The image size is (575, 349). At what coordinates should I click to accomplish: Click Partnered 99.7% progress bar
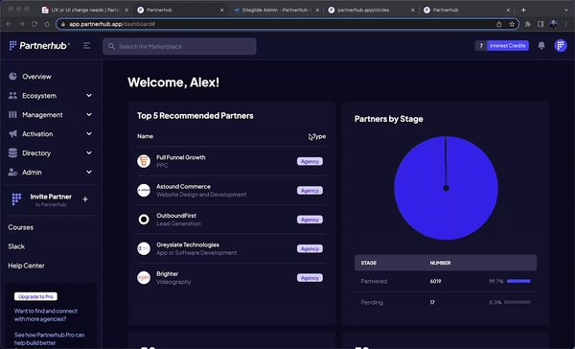click(x=518, y=281)
